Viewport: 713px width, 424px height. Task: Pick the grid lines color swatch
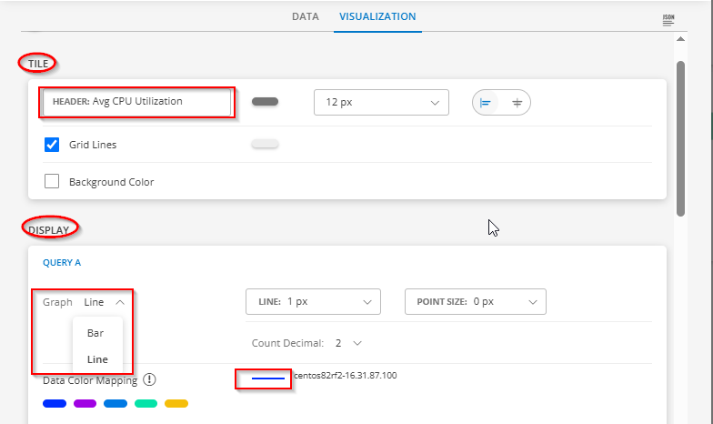click(266, 144)
